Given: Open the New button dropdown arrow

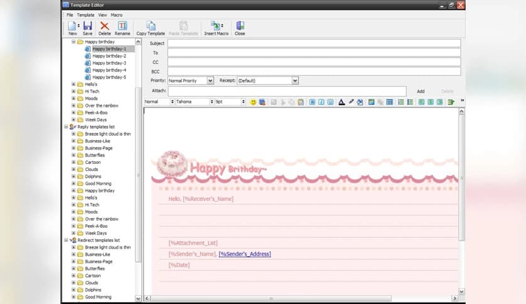Looking at the screenshot, I should pyautogui.click(x=79, y=26).
